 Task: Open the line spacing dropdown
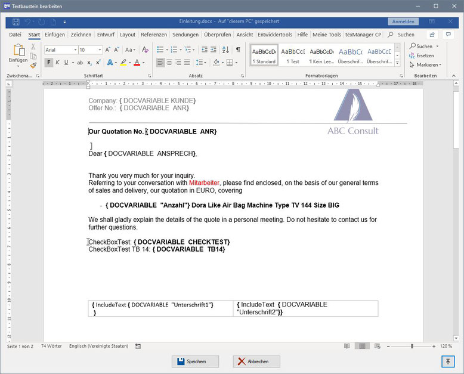click(x=201, y=63)
